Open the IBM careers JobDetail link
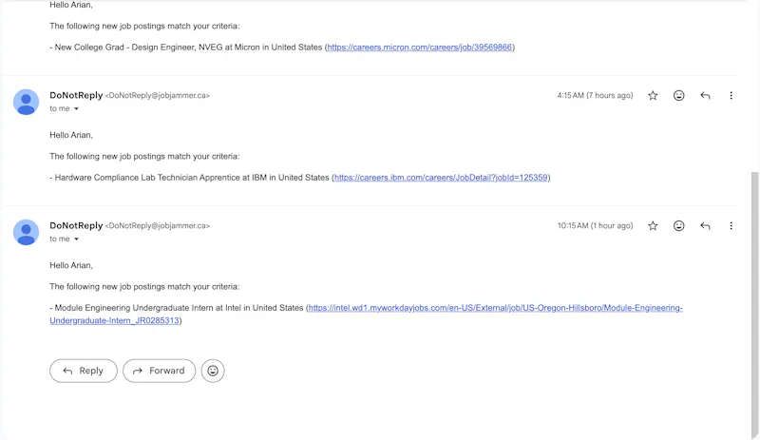Screen dimensions: 760x440 [441, 178]
